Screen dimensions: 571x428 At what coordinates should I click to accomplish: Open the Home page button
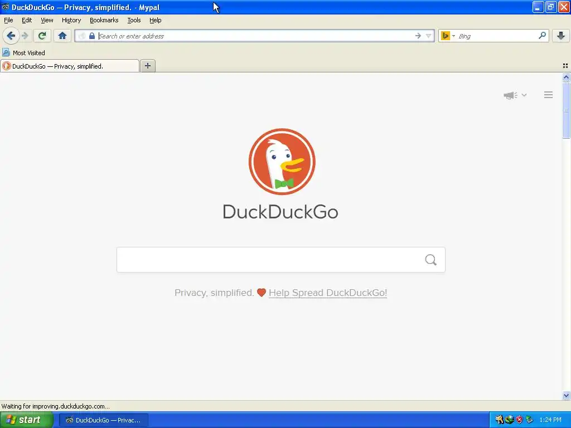point(62,36)
